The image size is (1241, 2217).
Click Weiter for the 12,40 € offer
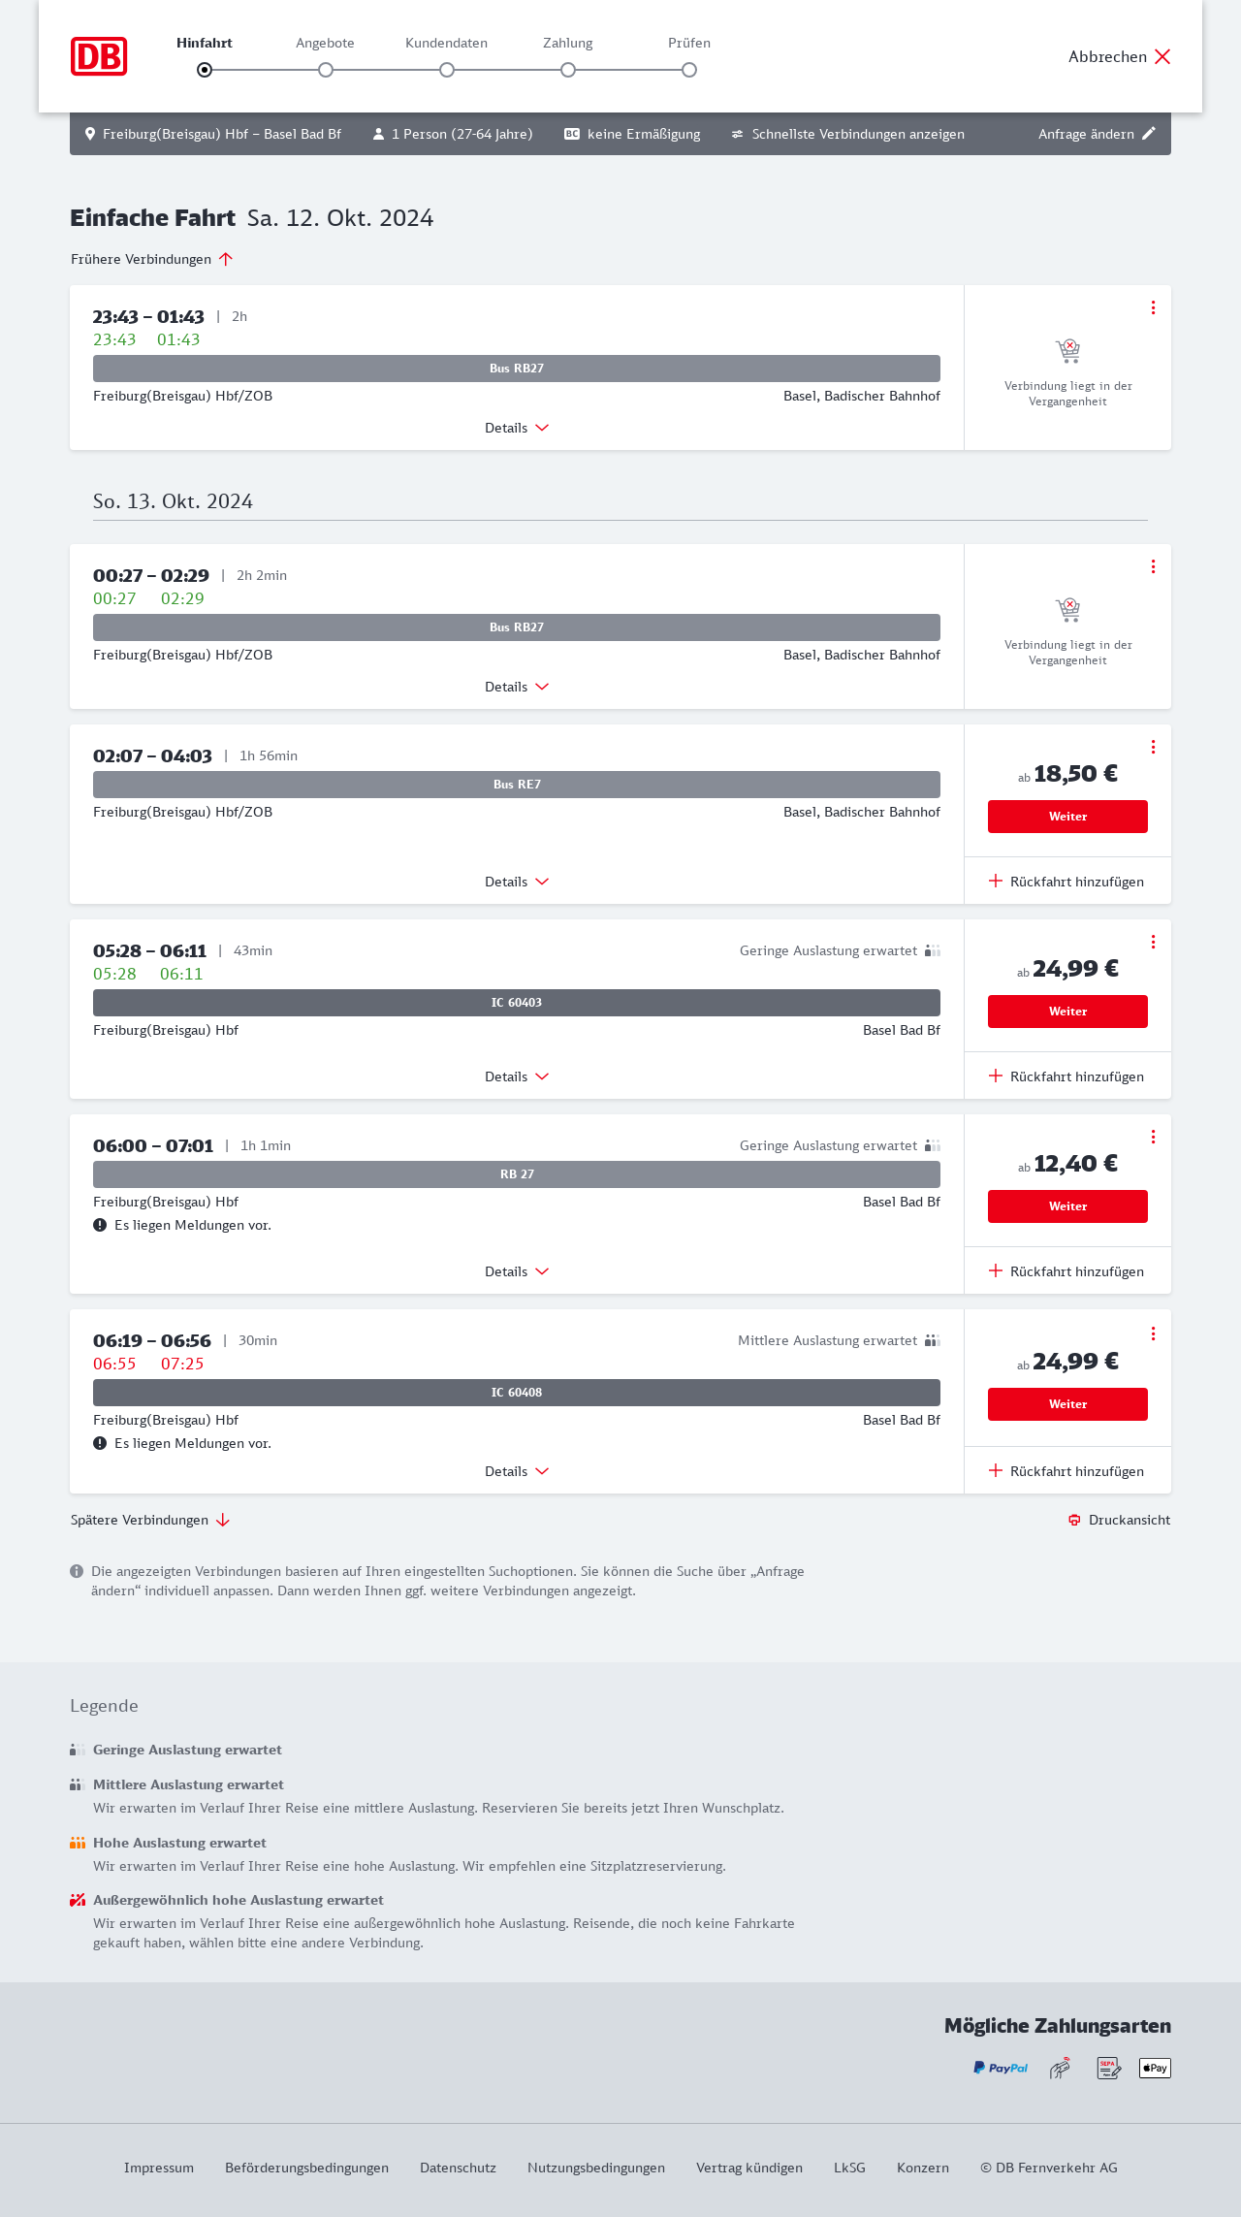[1067, 1206]
